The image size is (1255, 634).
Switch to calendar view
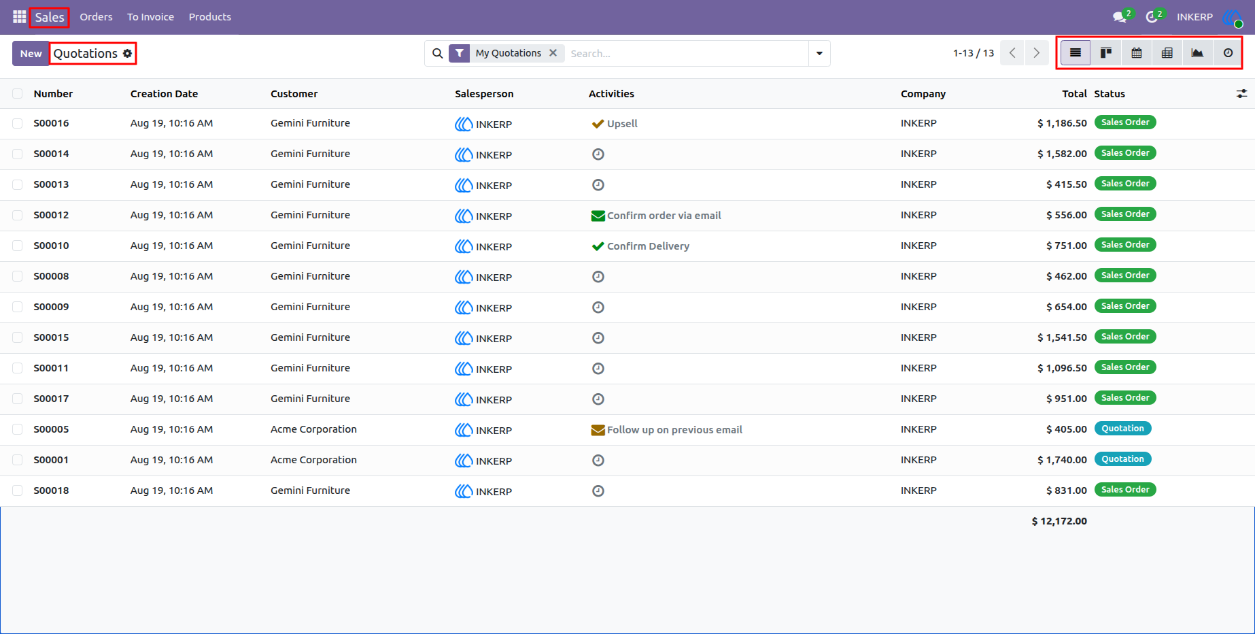(1137, 53)
